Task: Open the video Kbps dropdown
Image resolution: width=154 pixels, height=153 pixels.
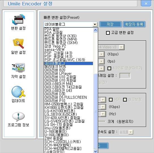Action: [101, 54]
